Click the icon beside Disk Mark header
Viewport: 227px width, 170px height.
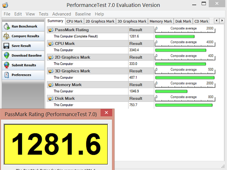point(51,98)
